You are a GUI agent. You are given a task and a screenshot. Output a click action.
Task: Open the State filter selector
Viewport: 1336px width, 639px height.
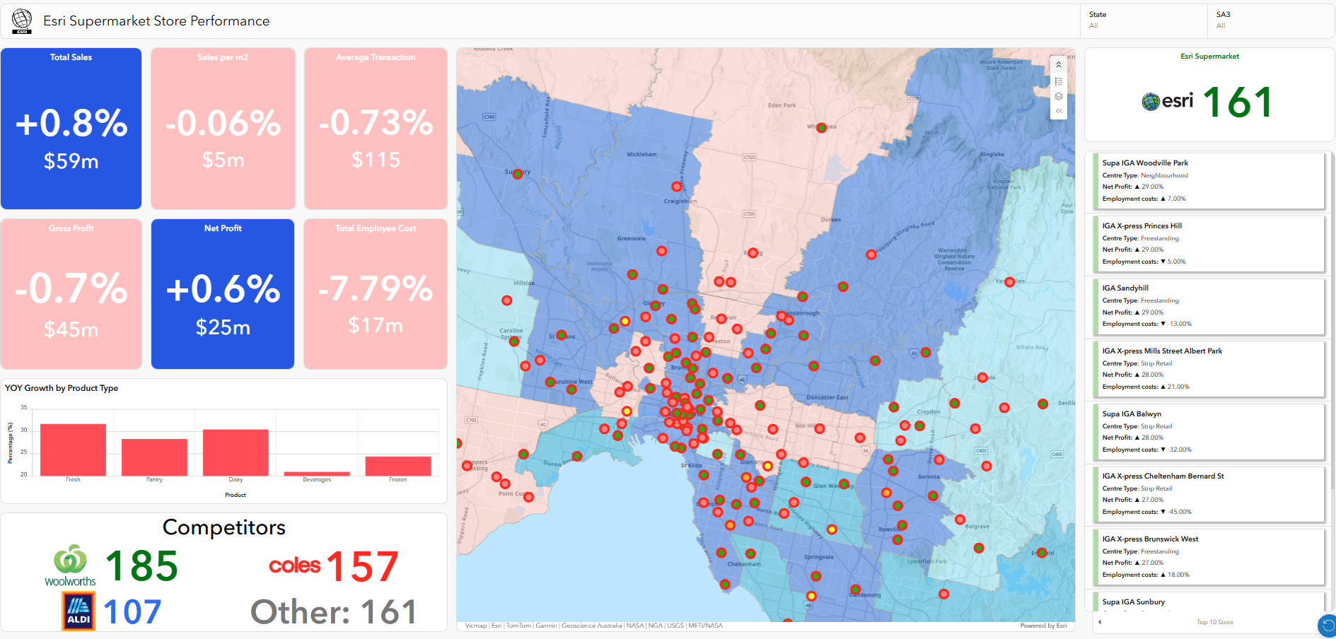1144,20
